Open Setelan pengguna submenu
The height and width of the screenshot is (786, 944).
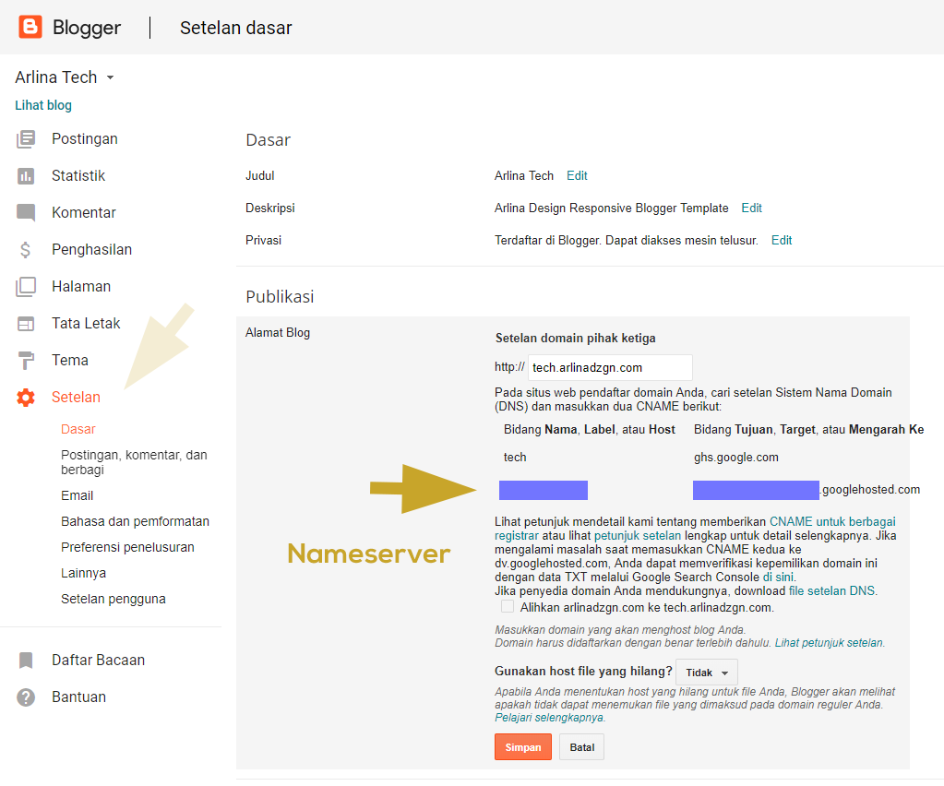click(x=114, y=599)
